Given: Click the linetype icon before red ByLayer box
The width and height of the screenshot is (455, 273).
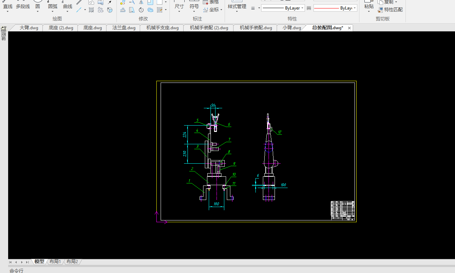Looking at the screenshot, I should (x=309, y=8).
